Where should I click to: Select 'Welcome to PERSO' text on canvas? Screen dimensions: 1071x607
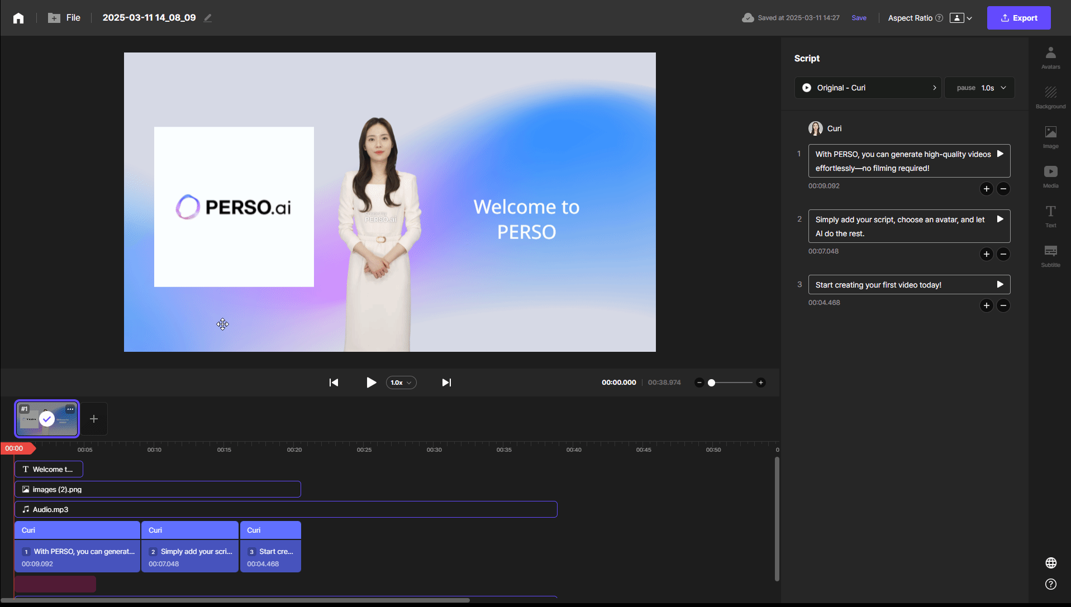coord(526,219)
